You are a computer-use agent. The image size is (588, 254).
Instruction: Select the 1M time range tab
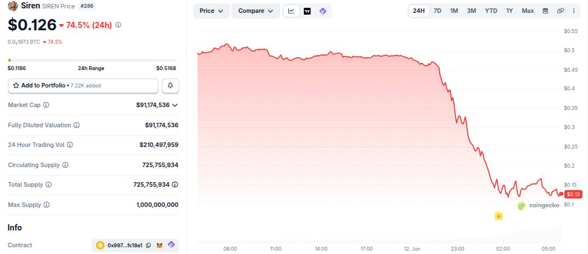point(454,11)
